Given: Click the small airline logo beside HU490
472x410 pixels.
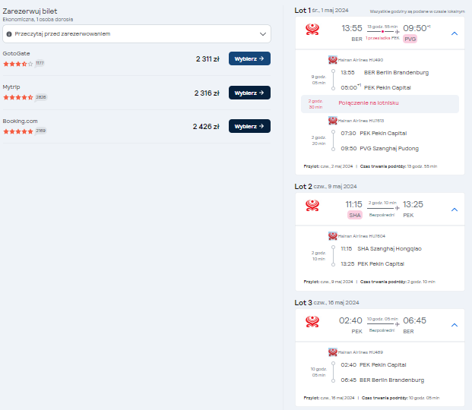Looking at the screenshot, I should pyautogui.click(x=333, y=60).
